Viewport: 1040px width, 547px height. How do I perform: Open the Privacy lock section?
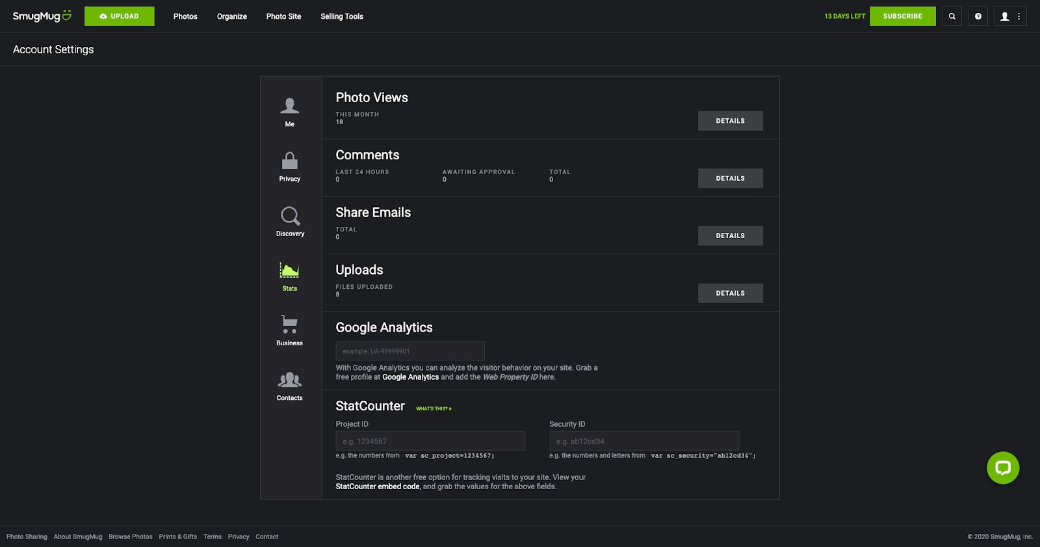click(290, 167)
